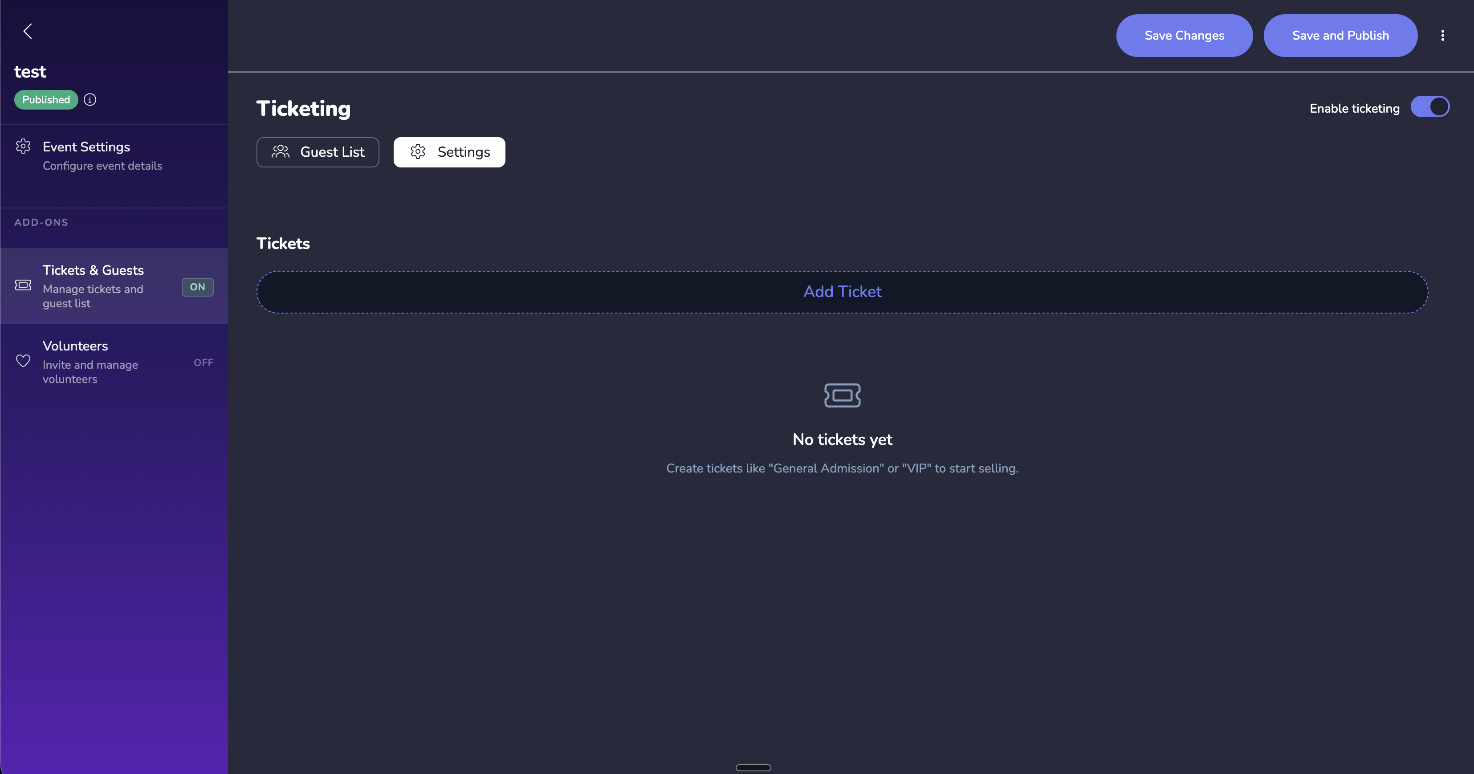Toggle the ON badge for Tickets & Guests
1474x774 pixels.
pos(197,287)
